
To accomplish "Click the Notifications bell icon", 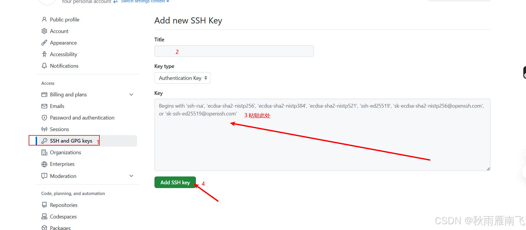I will tap(44, 66).
